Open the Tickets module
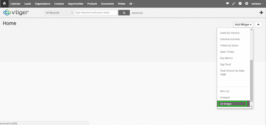This screenshot has width=266, height=125. (x=122, y=4)
